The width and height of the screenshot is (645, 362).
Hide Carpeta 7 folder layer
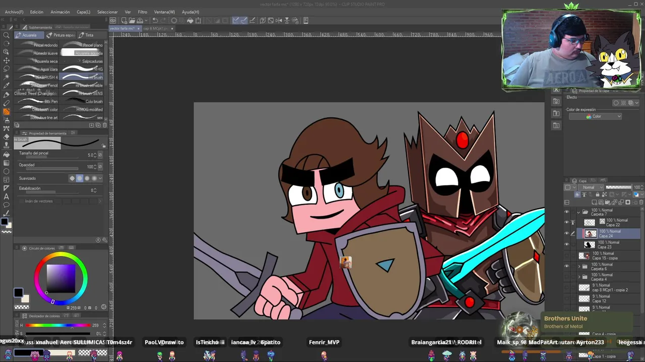tap(566, 212)
